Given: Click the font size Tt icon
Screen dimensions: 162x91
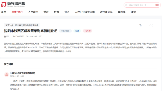Looking at the screenshot, I should tap(141, 25).
